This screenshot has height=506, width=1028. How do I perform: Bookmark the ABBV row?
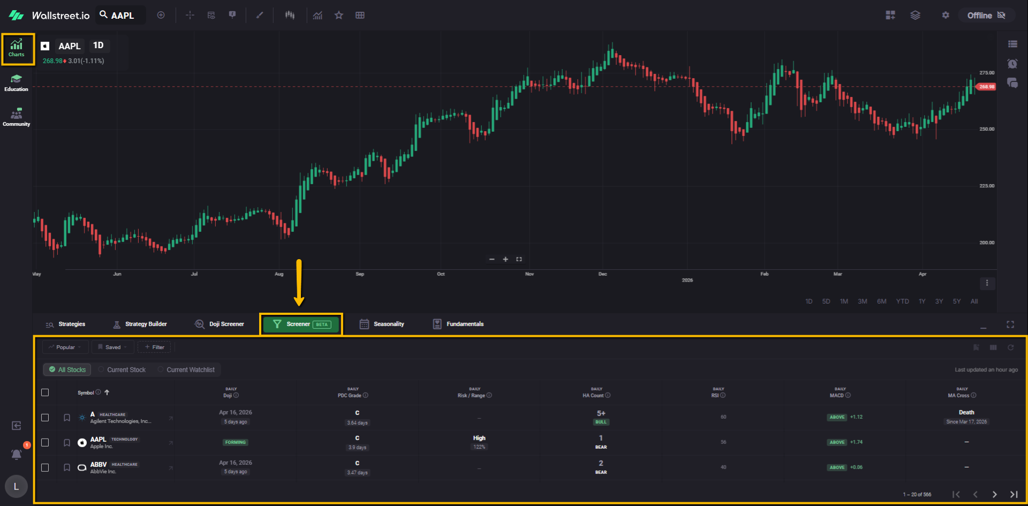point(67,467)
